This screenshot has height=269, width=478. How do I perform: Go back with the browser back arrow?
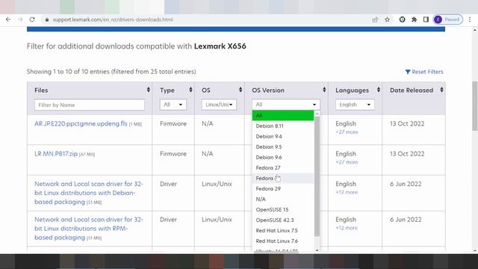[x=8, y=19]
